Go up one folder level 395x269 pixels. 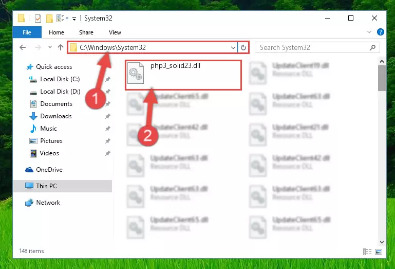(61, 47)
